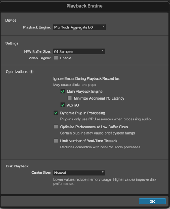The height and width of the screenshot is (209, 170).
Task: Enable Minimize Additional I/O Latency
Action: 69,98
